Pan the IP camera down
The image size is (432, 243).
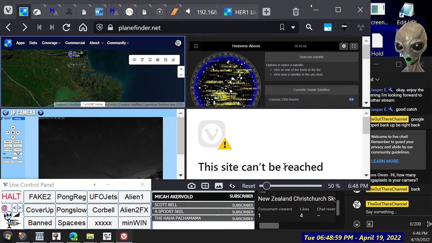click(13, 137)
